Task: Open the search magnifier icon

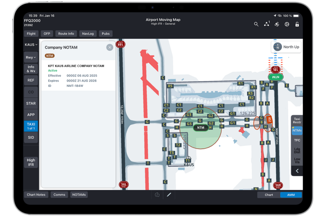Action: (256, 24)
